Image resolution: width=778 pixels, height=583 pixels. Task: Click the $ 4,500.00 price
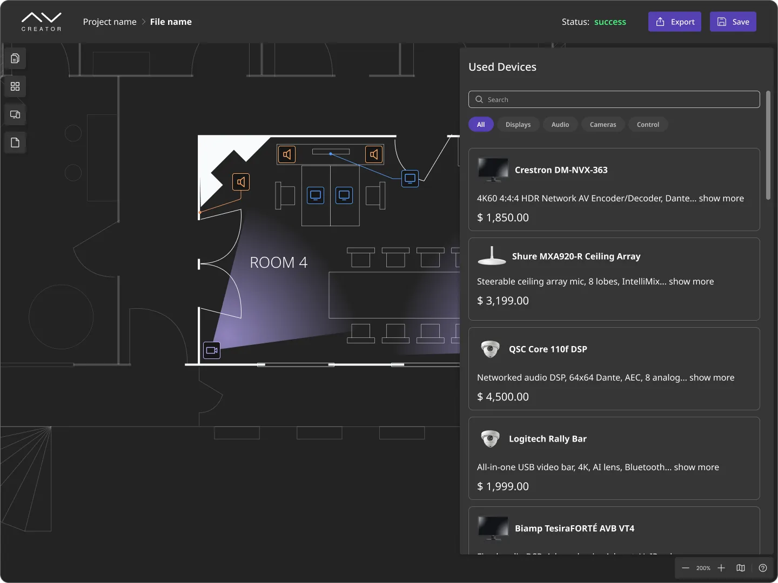(503, 397)
